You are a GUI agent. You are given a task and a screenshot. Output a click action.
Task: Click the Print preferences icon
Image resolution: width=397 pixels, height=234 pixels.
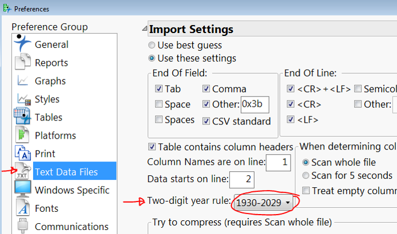click(23, 154)
